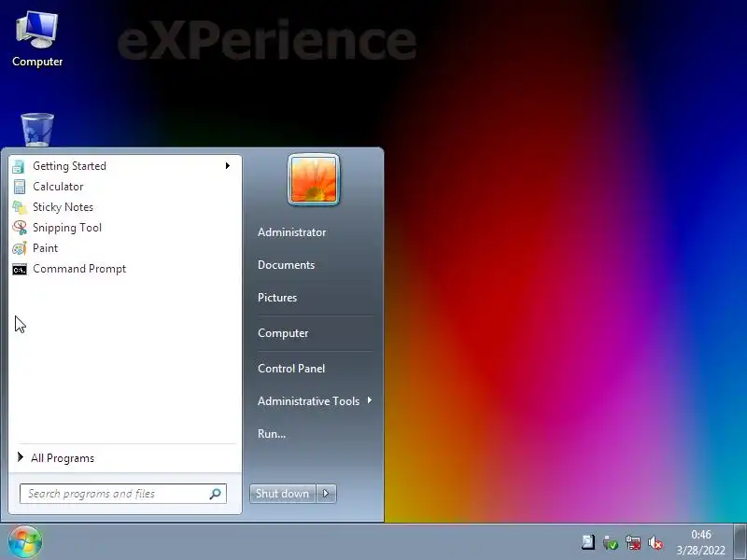Open Documents from Start menu
Screen dimensions: 747x560
pyautogui.click(x=287, y=265)
